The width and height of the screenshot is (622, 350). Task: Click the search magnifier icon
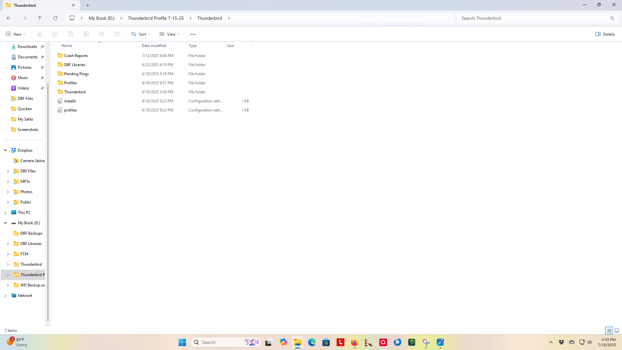tap(612, 18)
